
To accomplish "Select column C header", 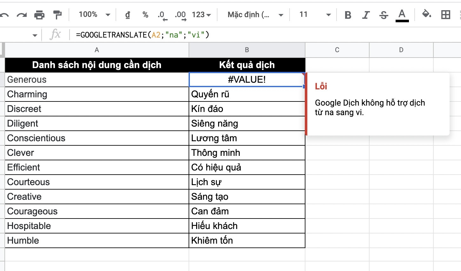I will [x=337, y=50].
